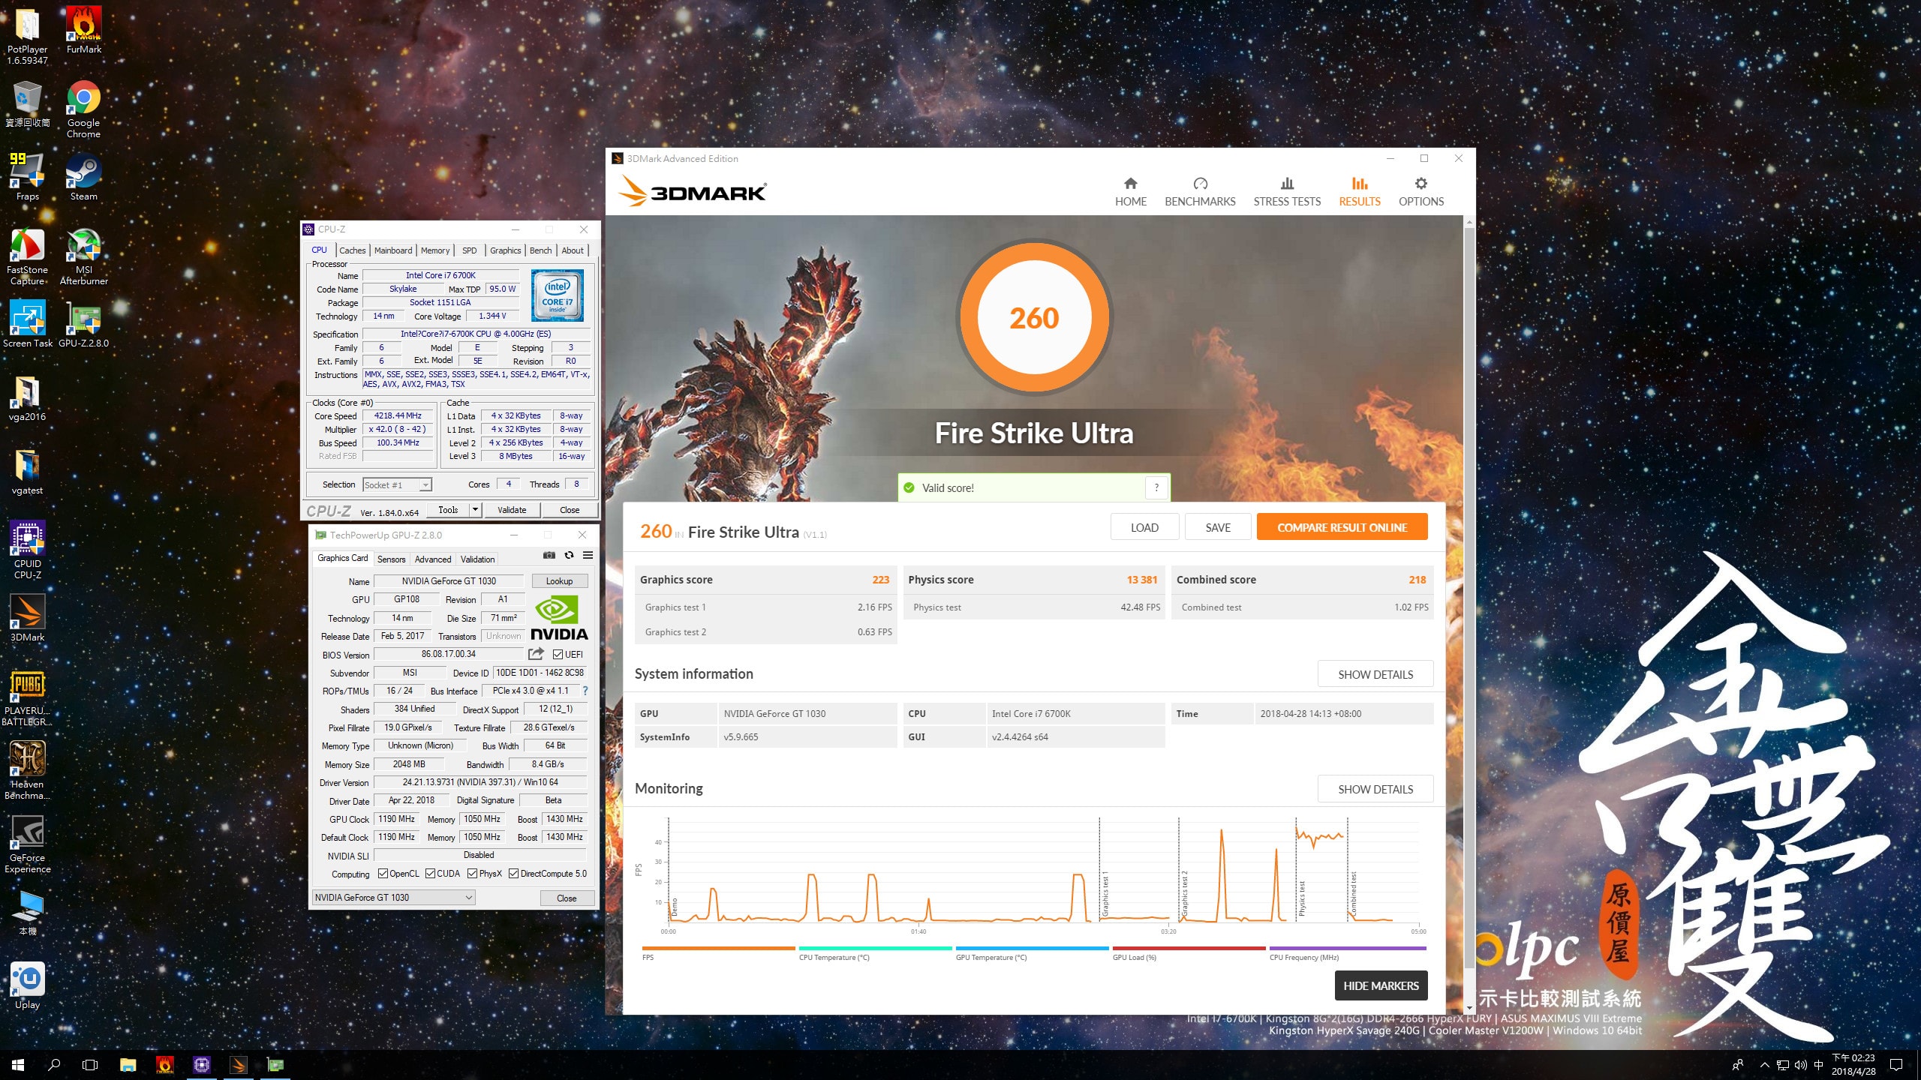Launch FurMark from the desktop

pyautogui.click(x=84, y=31)
